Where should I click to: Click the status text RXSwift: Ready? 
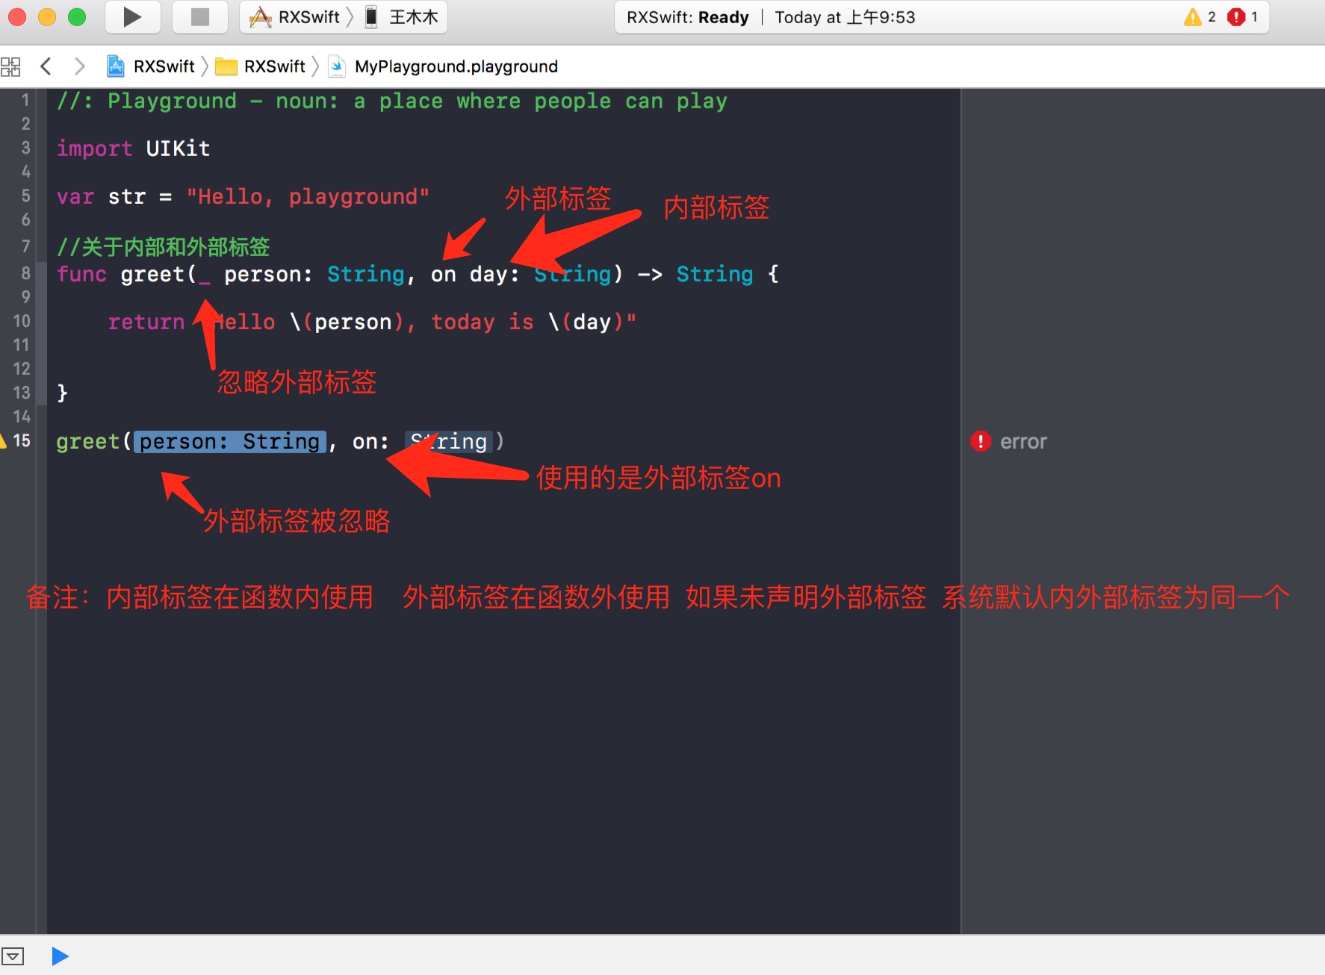click(687, 17)
